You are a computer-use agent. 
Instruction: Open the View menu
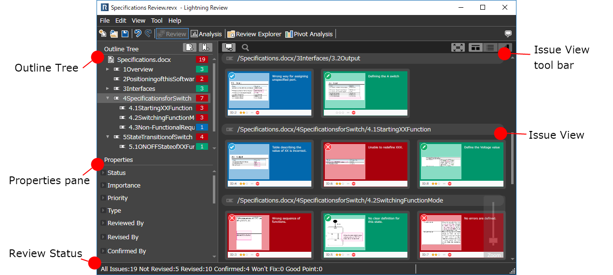[x=139, y=20]
